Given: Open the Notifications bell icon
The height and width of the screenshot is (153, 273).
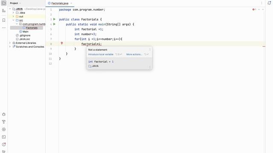Looking at the screenshot, I should (269, 3).
